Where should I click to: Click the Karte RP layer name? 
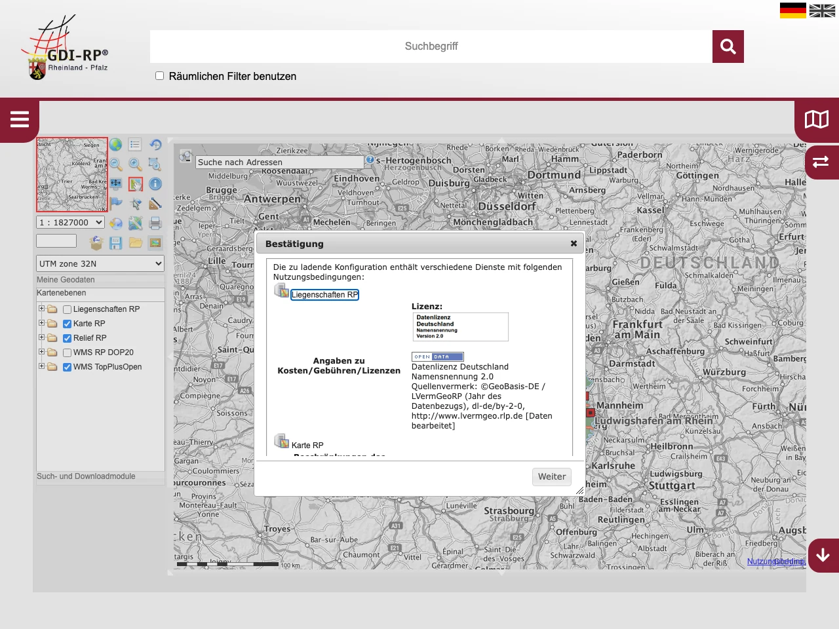click(89, 324)
